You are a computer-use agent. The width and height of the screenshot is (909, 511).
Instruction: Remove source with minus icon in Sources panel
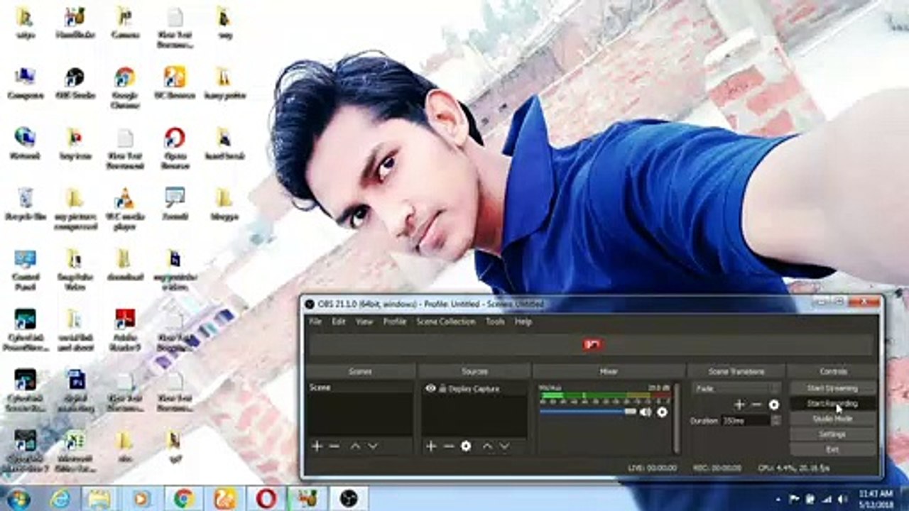pyautogui.click(x=448, y=446)
